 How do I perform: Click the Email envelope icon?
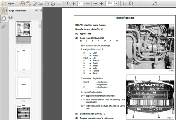coord(59,4)
